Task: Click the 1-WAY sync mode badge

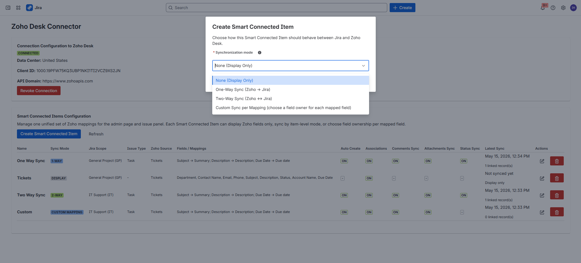Action: coord(57,161)
